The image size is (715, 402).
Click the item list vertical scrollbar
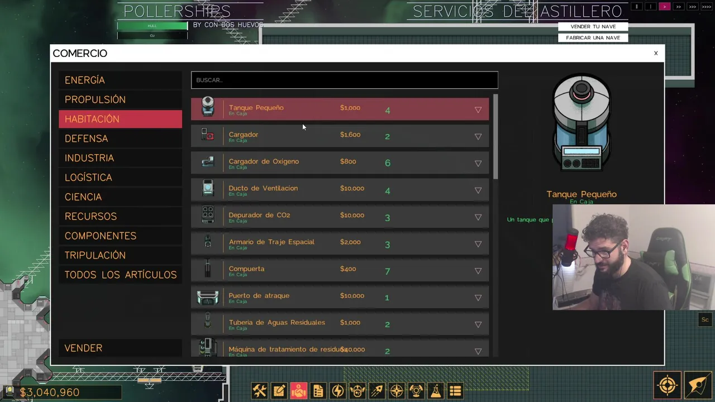495,137
